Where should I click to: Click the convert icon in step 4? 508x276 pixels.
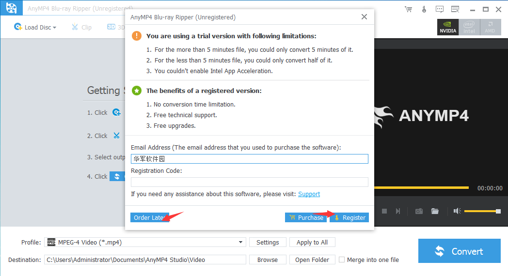pyautogui.click(x=117, y=176)
